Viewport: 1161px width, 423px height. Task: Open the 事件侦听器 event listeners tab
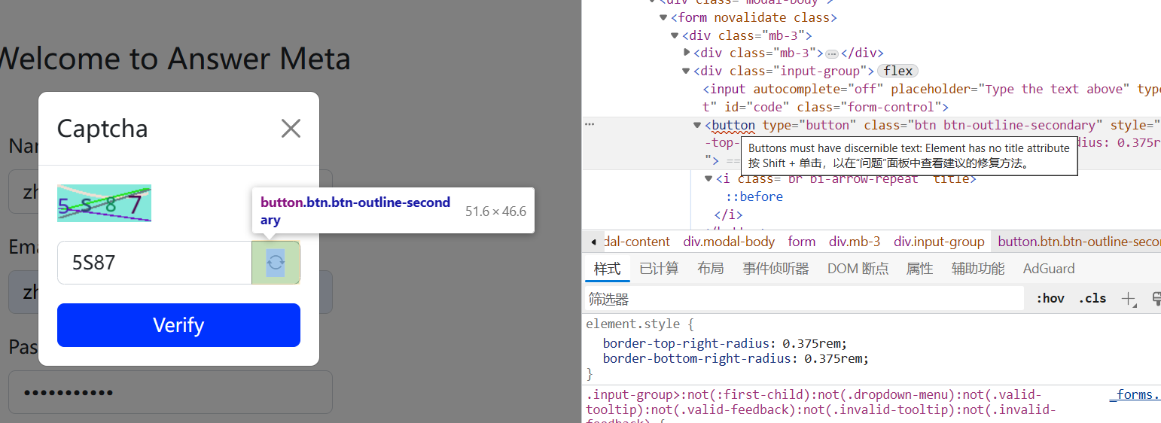pos(776,269)
